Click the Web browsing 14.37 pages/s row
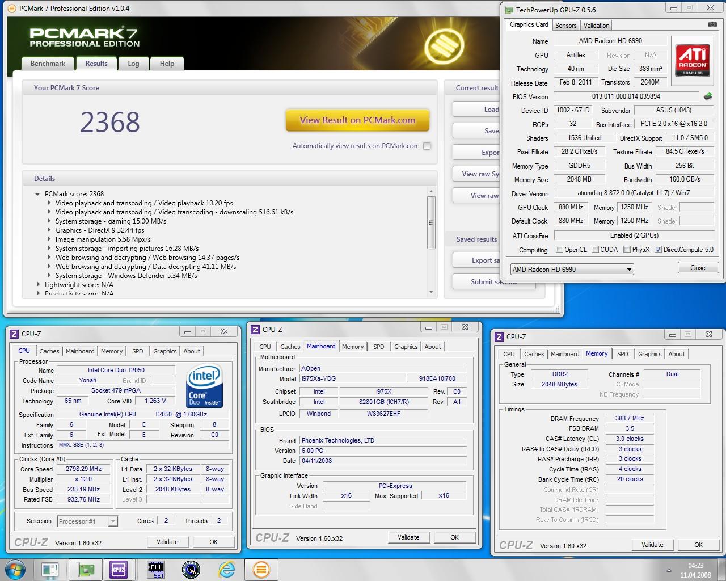This screenshot has height=581, width=726. coord(147,258)
